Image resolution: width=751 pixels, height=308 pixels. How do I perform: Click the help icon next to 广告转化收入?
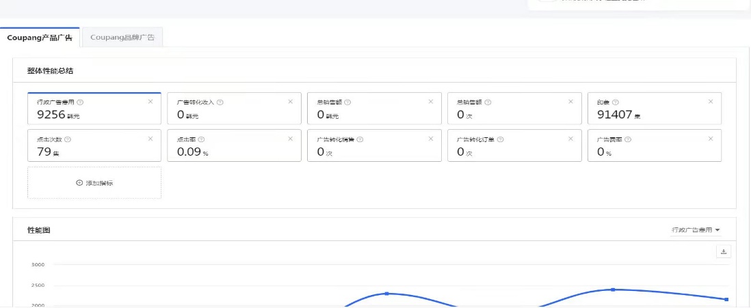coord(220,102)
